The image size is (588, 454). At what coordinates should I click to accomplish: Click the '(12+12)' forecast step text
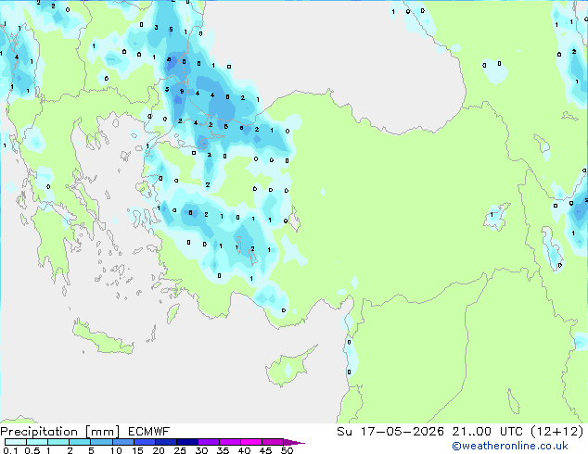pos(557,432)
